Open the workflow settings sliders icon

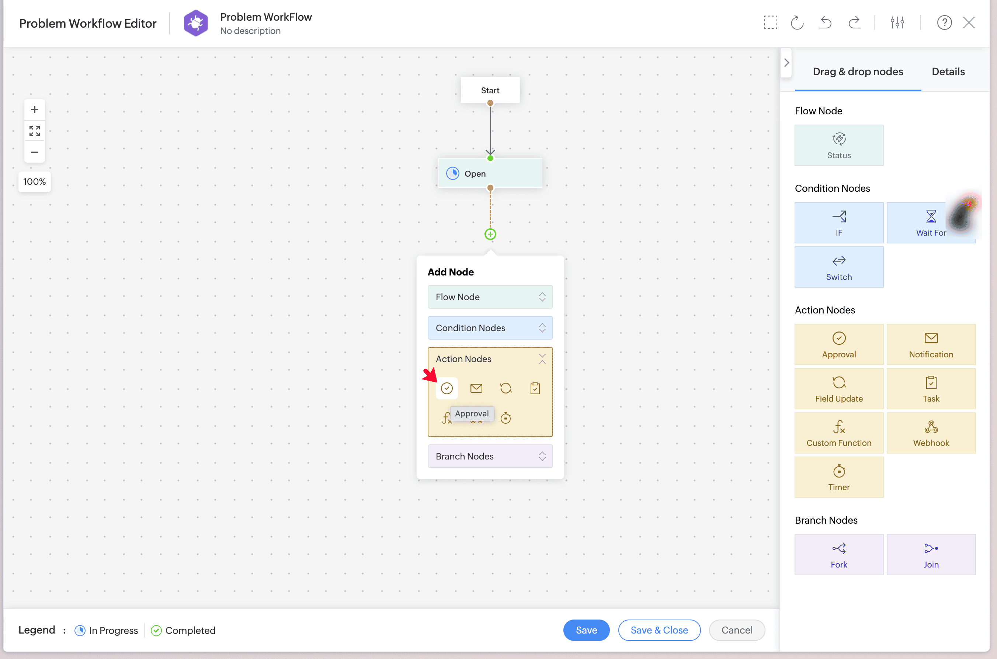pyautogui.click(x=897, y=23)
